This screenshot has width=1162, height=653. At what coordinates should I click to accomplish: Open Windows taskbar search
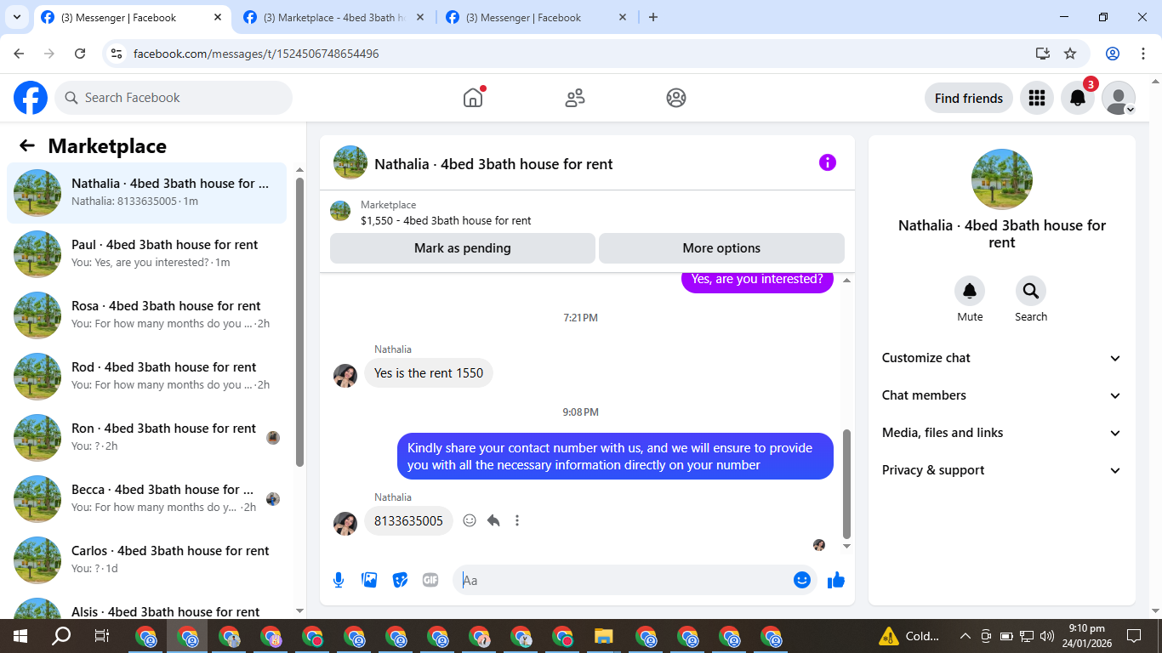point(61,636)
